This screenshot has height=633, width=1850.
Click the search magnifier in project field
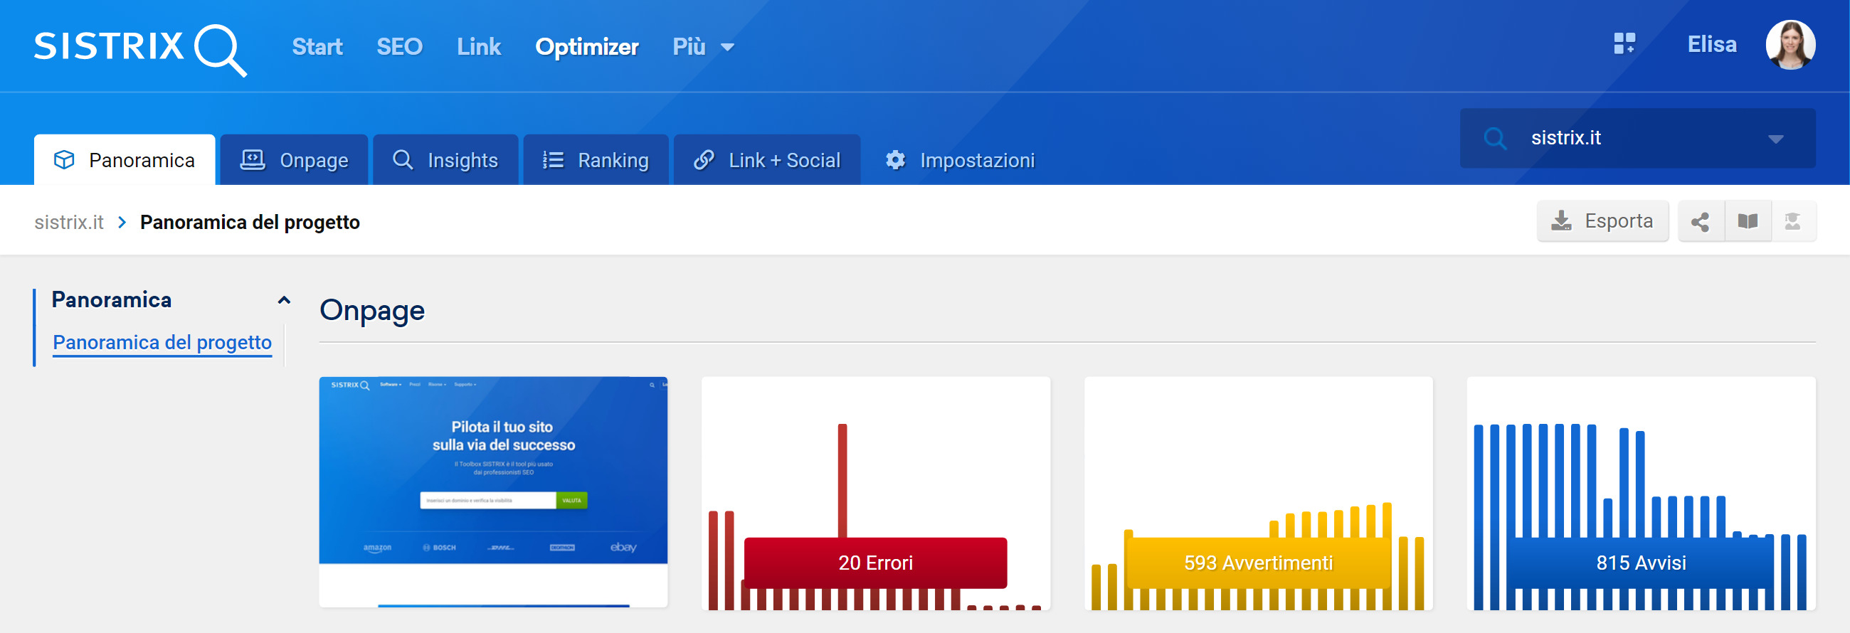pos(1494,138)
